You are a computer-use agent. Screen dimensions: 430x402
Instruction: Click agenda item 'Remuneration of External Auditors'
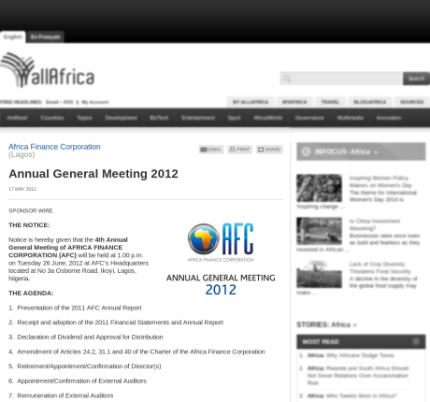[x=65, y=395]
